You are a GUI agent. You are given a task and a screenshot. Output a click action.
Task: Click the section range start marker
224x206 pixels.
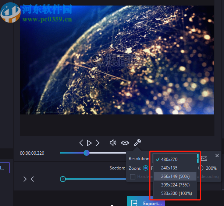(63, 179)
